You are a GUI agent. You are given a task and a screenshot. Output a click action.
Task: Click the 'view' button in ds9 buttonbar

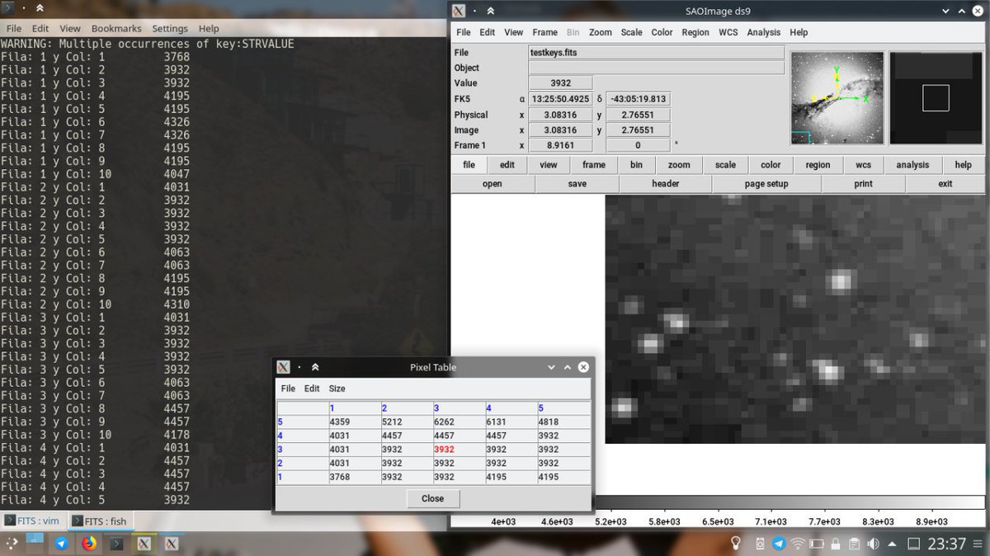click(549, 165)
